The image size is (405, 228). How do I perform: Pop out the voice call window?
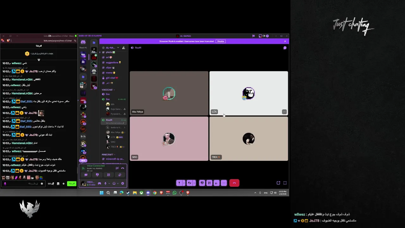tap(278, 183)
